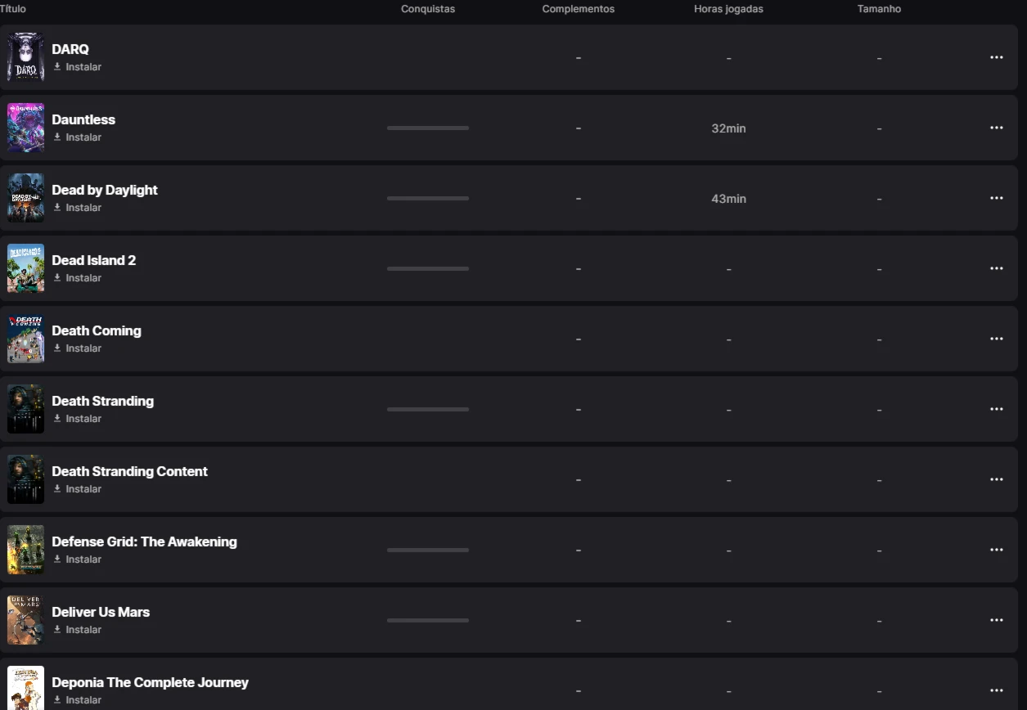This screenshot has width=1027, height=710.
Task: Open more options for Dead by Daylight
Action: [x=996, y=198]
